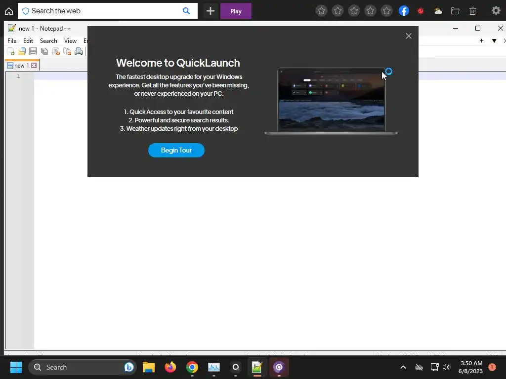Click the Print toolbar icon in Notepad++

click(x=79, y=51)
